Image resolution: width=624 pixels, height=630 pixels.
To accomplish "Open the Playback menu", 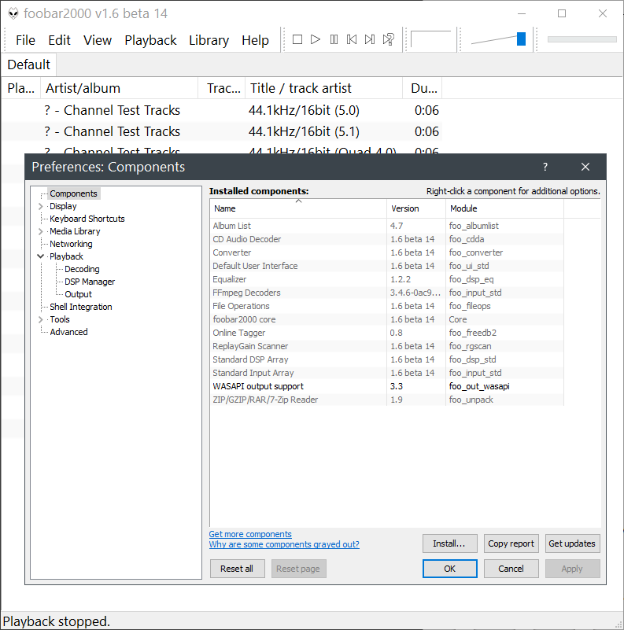I will click(150, 40).
